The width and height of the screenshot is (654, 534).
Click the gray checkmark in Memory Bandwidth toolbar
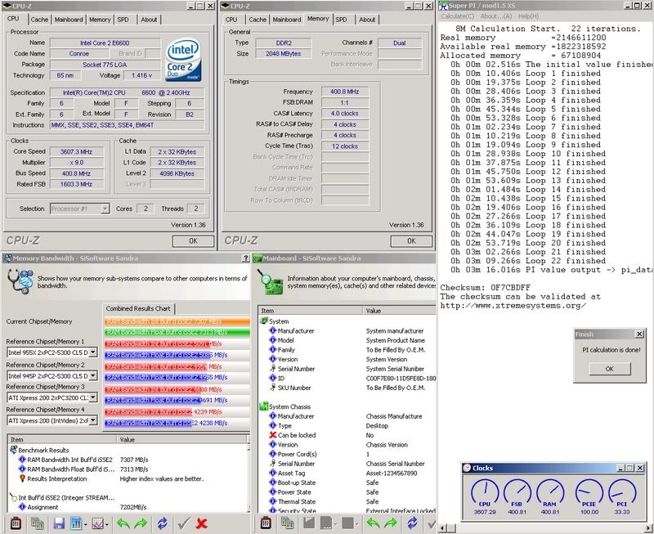(183, 523)
